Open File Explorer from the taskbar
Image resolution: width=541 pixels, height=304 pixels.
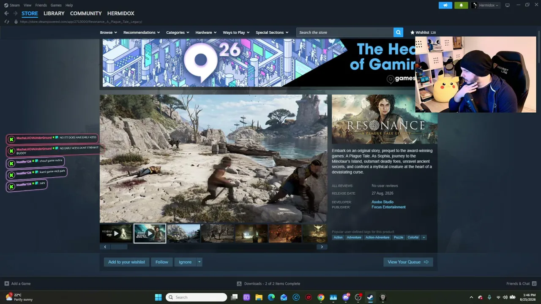259,297
